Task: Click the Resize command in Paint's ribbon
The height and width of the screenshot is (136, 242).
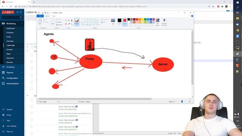Action: tap(59, 22)
